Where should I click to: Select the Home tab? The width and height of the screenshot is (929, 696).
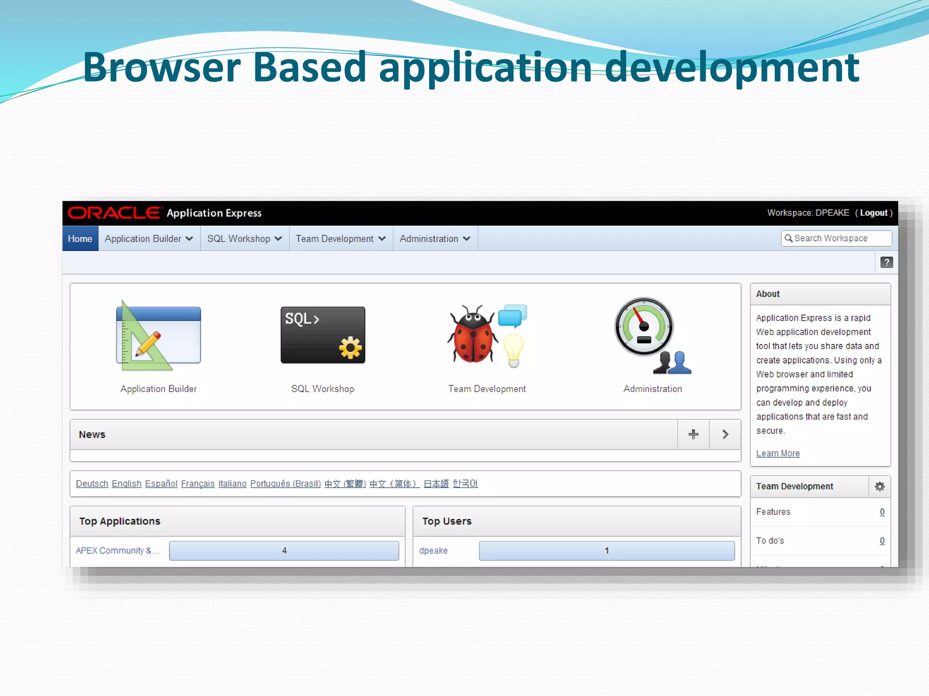pos(80,239)
